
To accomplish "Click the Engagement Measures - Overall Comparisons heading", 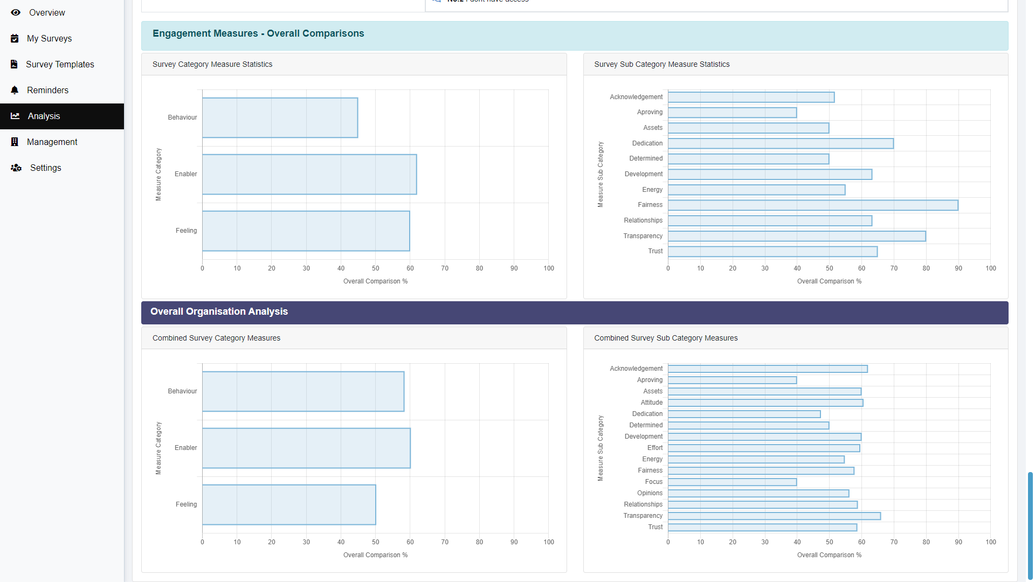I will tap(258, 33).
